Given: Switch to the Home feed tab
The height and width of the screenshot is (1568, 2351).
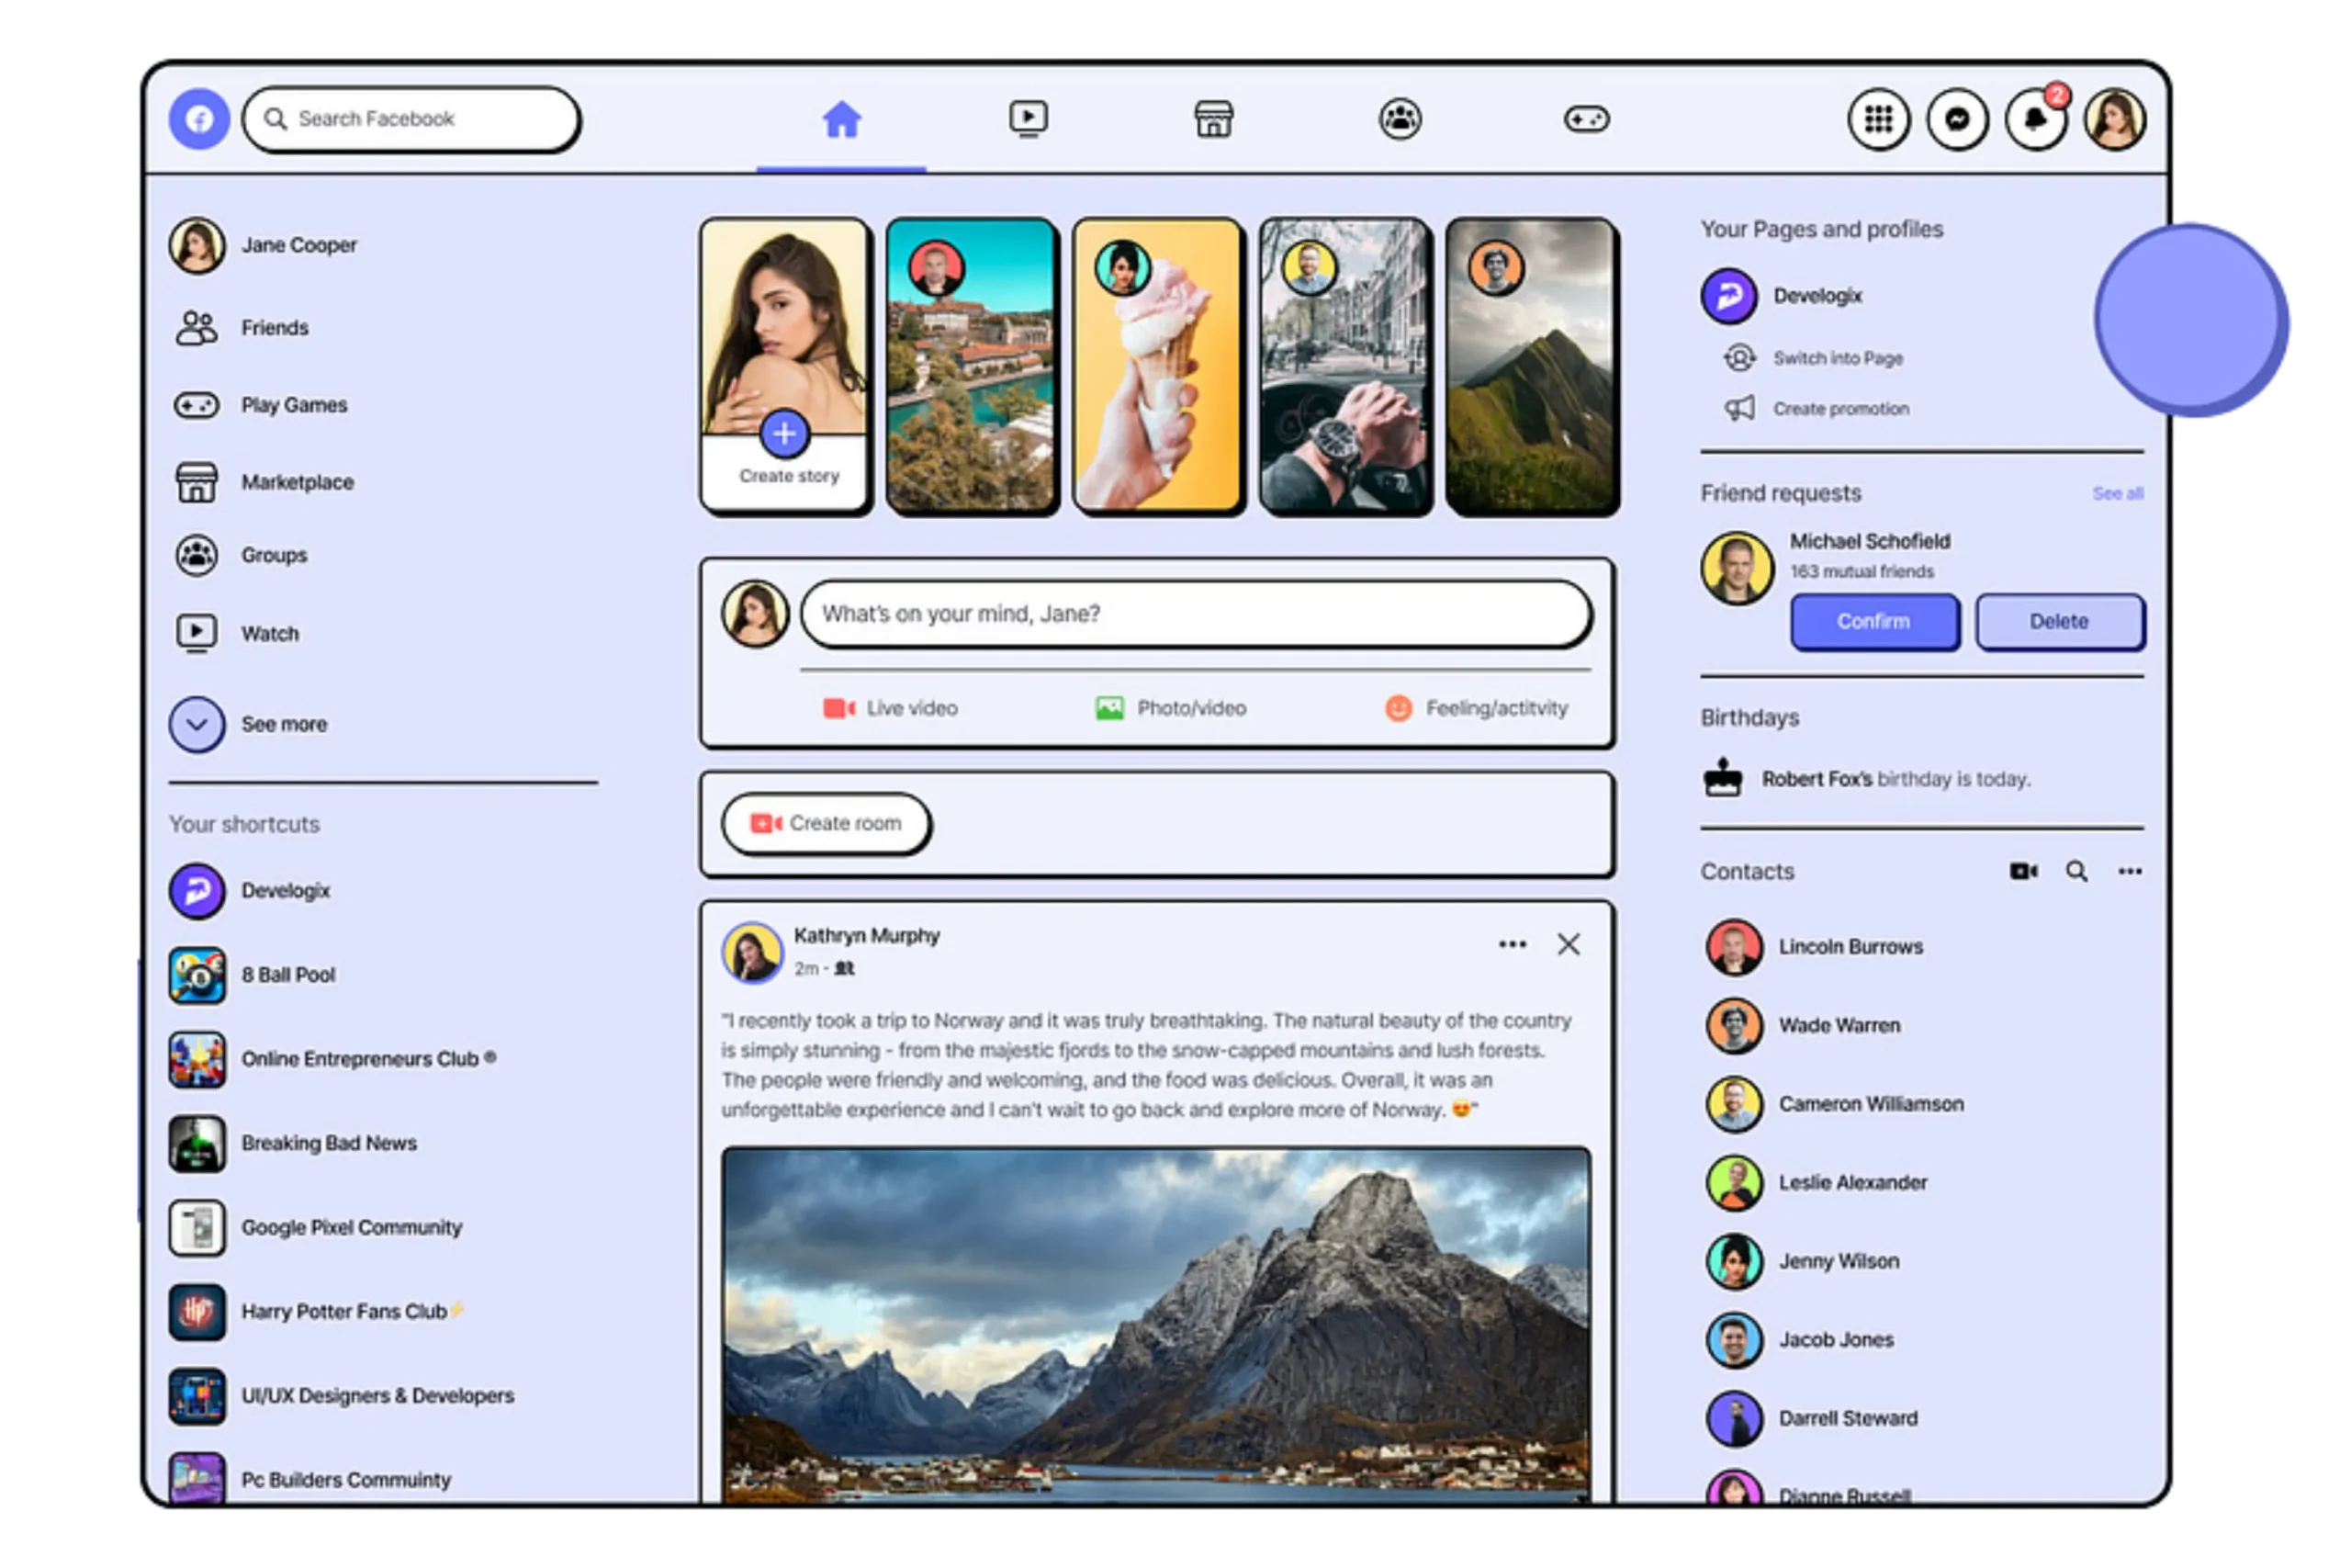Looking at the screenshot, I should (x=839, y=118).
